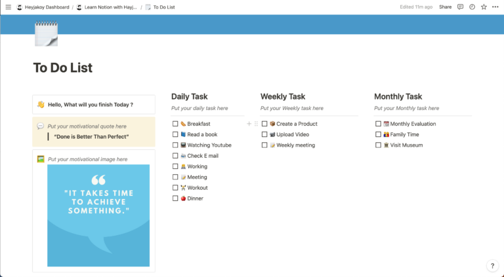Screen dimensions: 504x277
Task: Click "Put your Monthly task here" text
Action: pos(406,108)
